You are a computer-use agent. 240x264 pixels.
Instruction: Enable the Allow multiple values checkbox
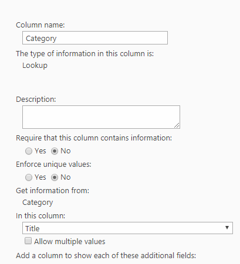coord(28,241)
